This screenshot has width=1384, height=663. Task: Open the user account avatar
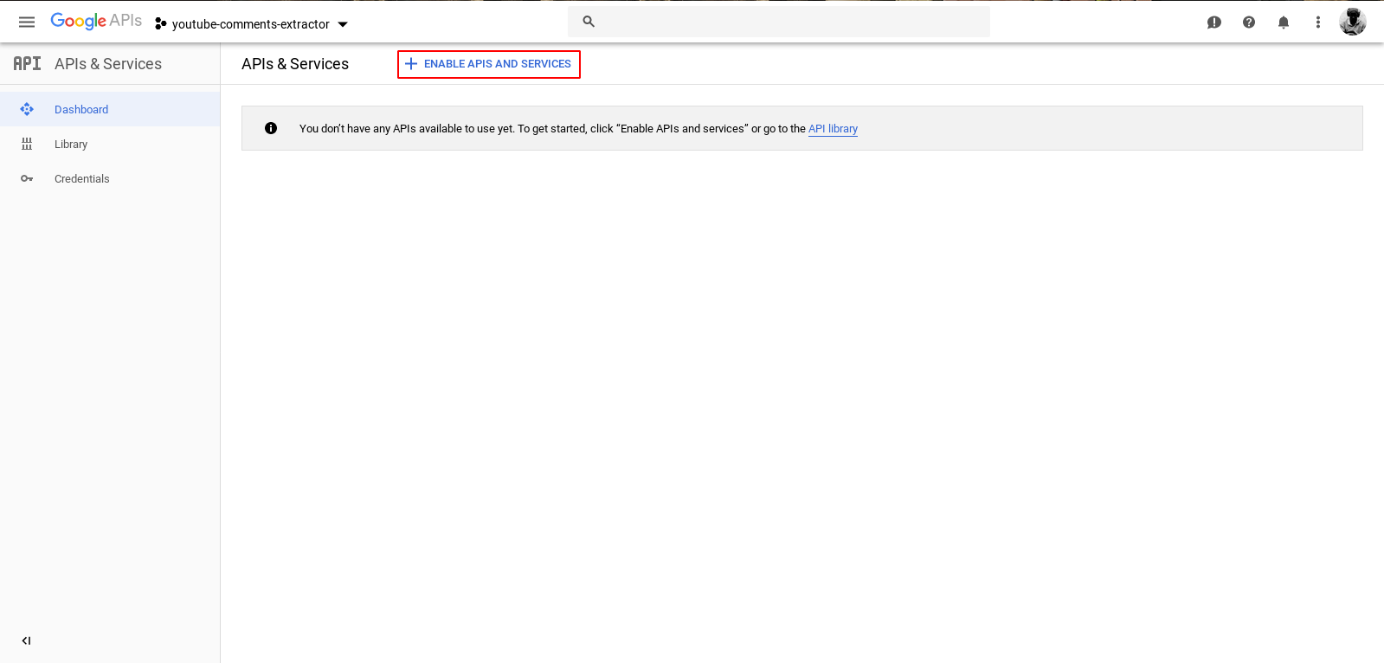1352,22
